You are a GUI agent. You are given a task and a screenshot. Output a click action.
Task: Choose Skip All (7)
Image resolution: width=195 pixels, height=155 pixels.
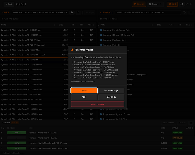point(111,97)
